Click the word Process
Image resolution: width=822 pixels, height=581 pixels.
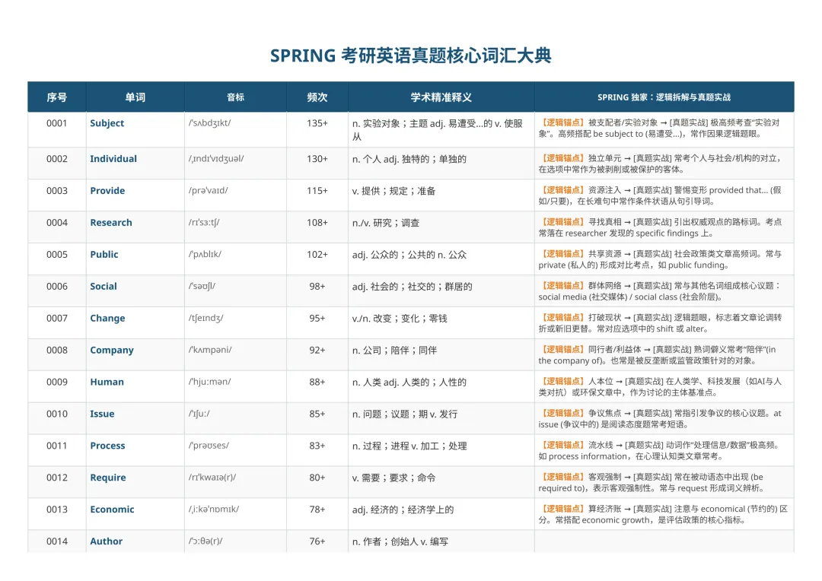point(107,446)
